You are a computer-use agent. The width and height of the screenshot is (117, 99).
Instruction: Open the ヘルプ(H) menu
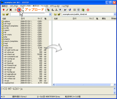(x=65, y=6)
